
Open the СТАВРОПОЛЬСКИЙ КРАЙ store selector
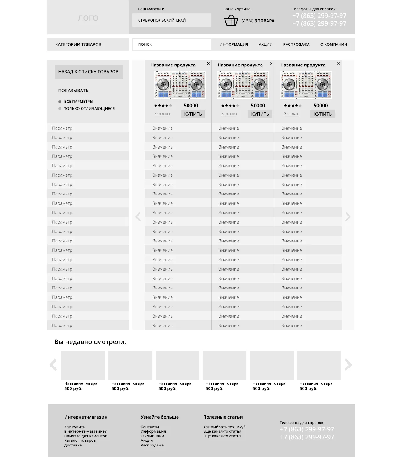pyautogui.click(x=172, y=20)
